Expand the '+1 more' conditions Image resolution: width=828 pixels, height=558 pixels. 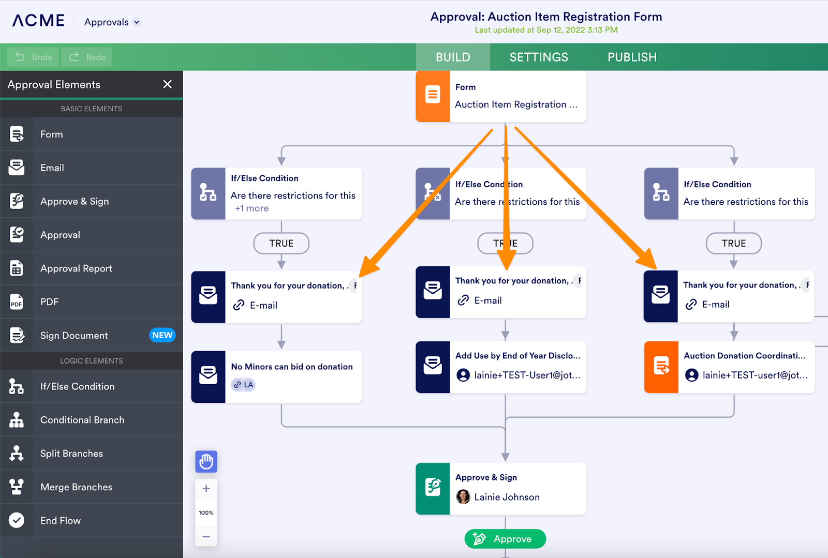tap(252, 208)
